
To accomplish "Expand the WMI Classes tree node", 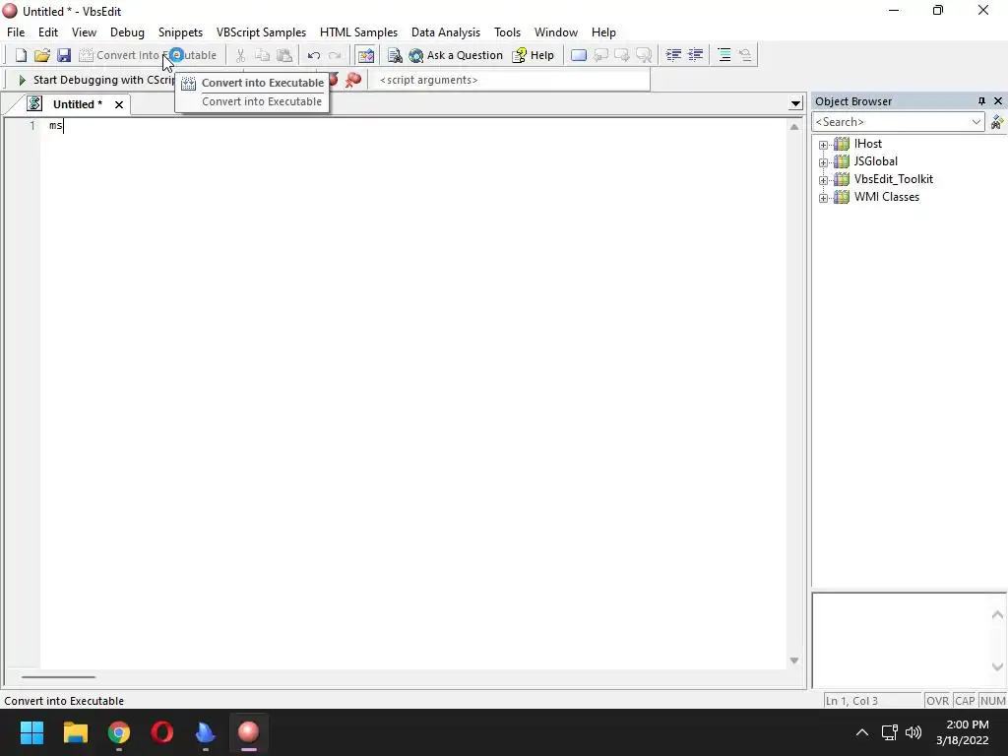I will (824, 198).
